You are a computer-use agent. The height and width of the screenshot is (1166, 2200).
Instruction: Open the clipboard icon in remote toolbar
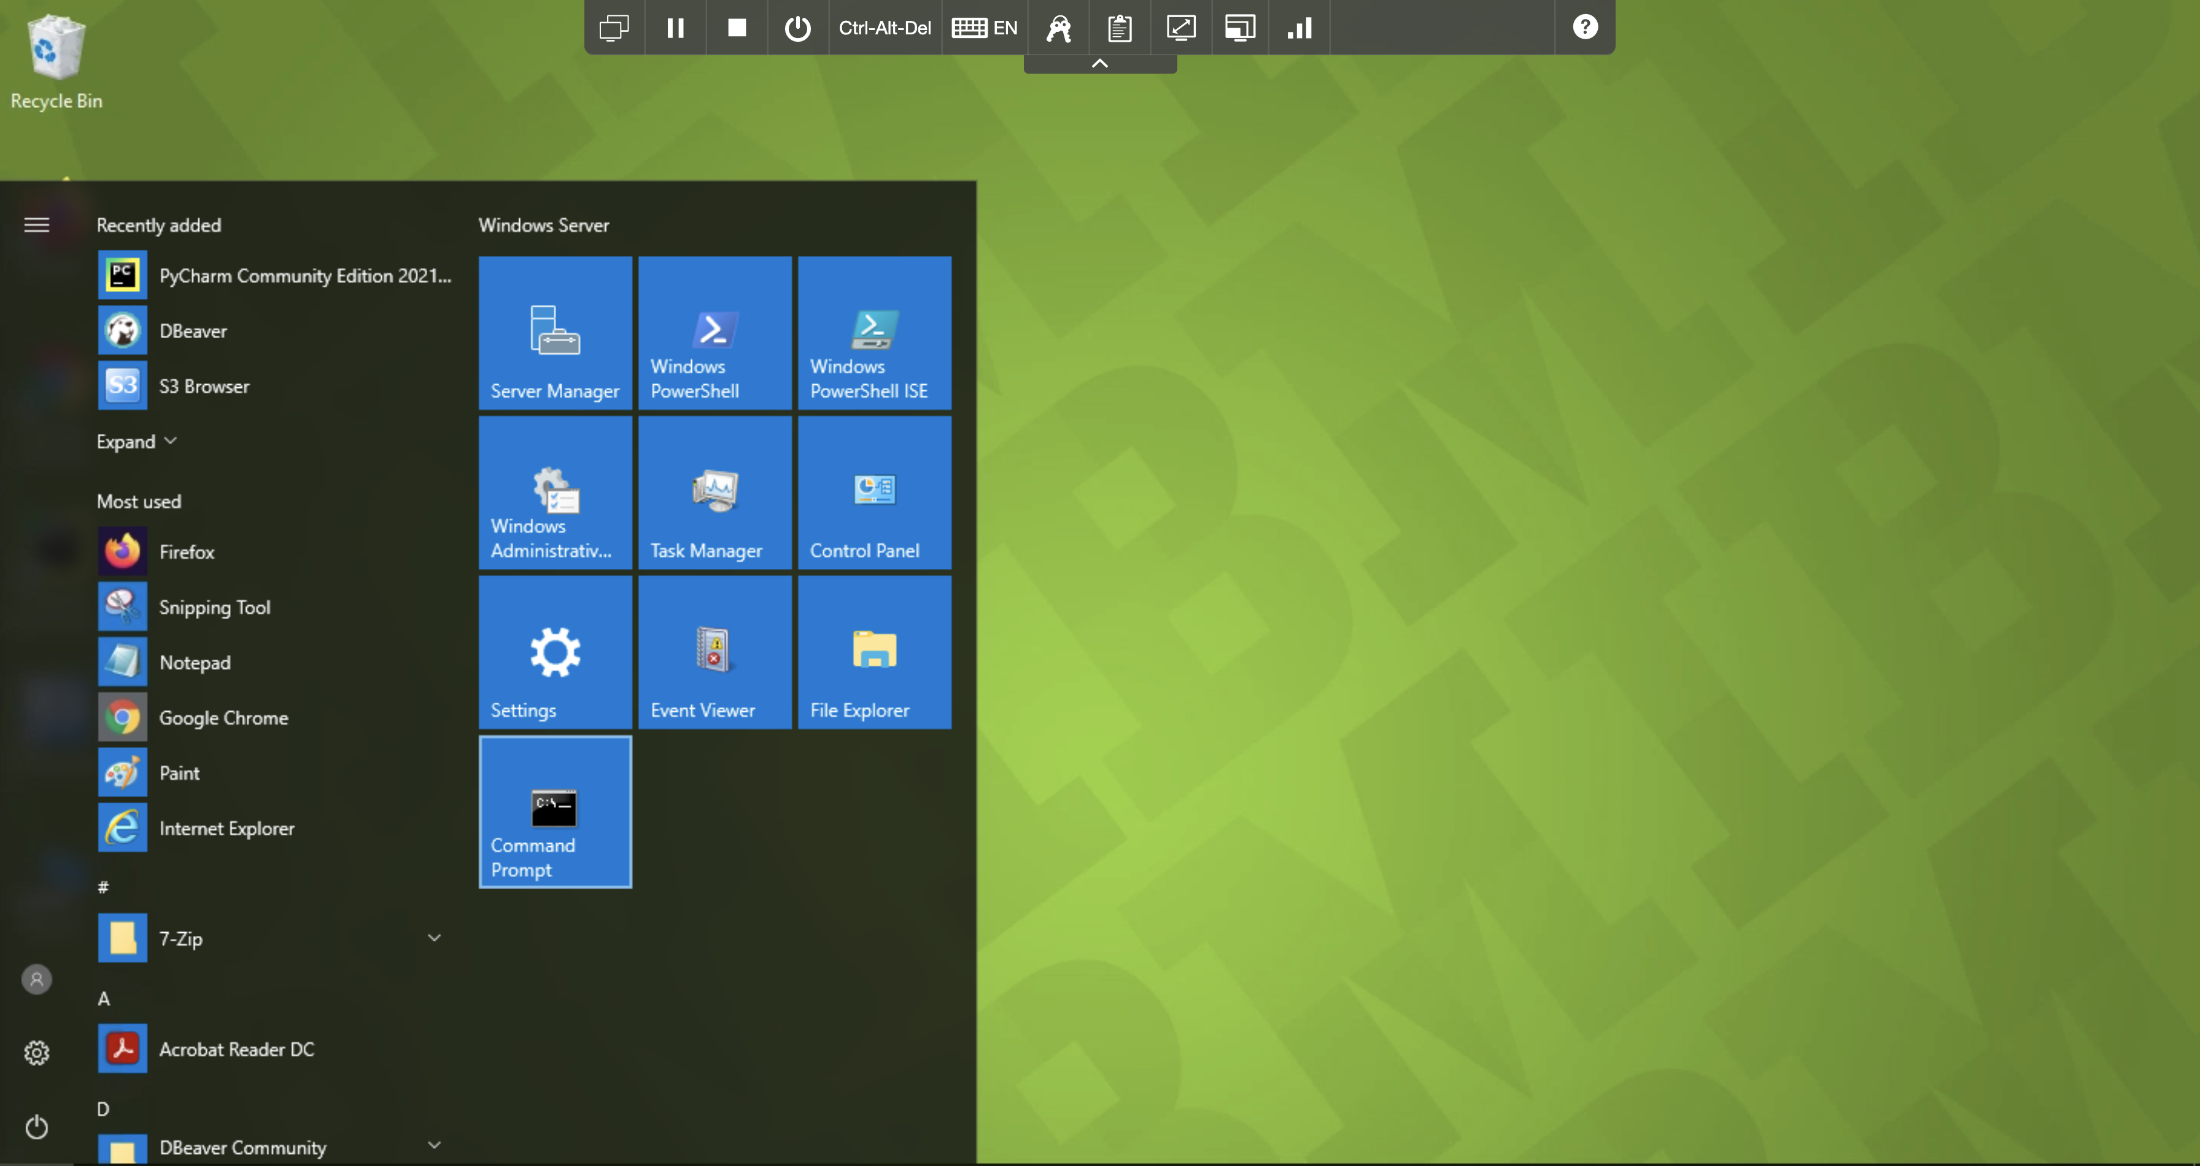click(x=1120, y=28)
